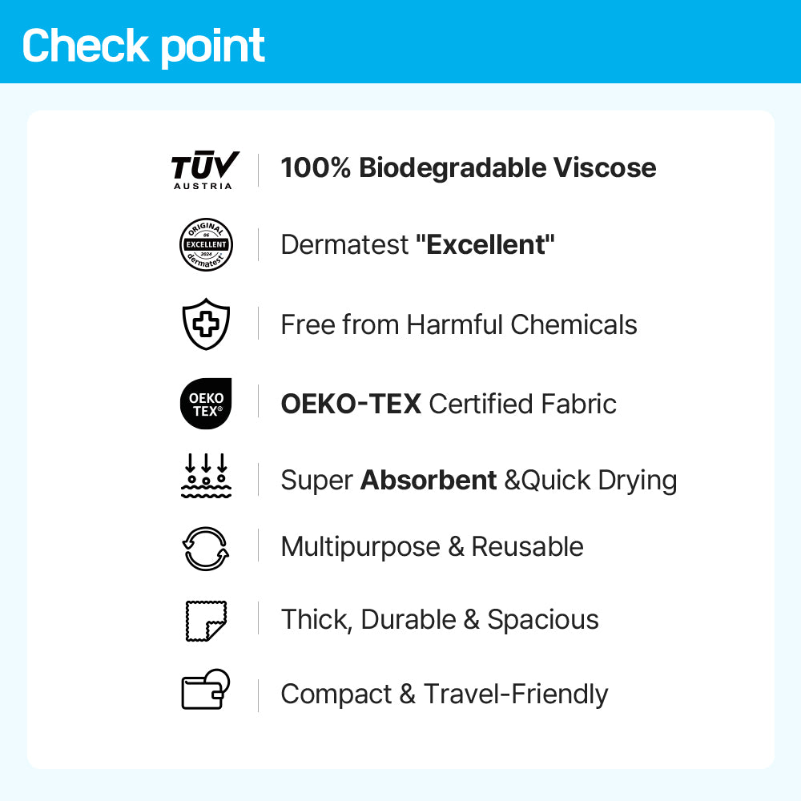This screenshot has height=801, width=801.
Task: Select "100% Biodegradable Viscose" text
Action: pos(468,168)
